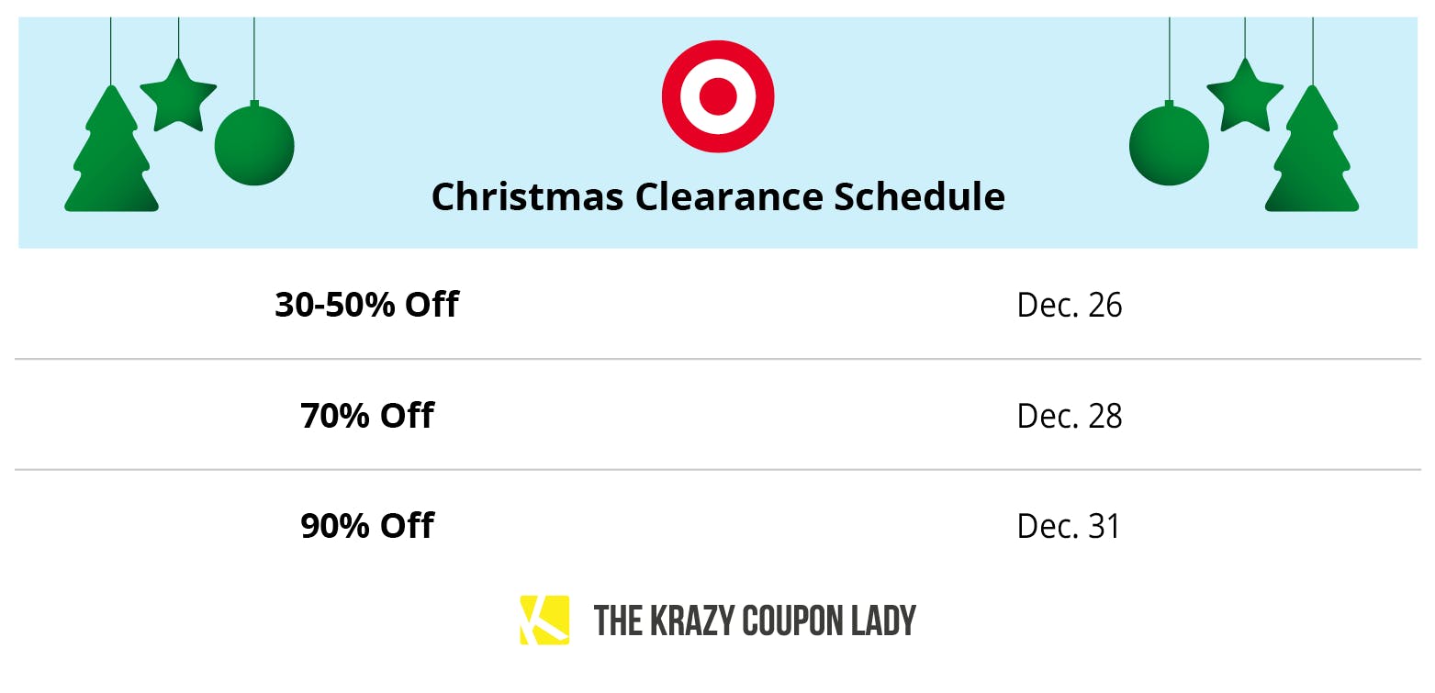The width and height of the screenshot is (1435, 693).
Task: Select the 70% Off label
Action: coord(366,416)
